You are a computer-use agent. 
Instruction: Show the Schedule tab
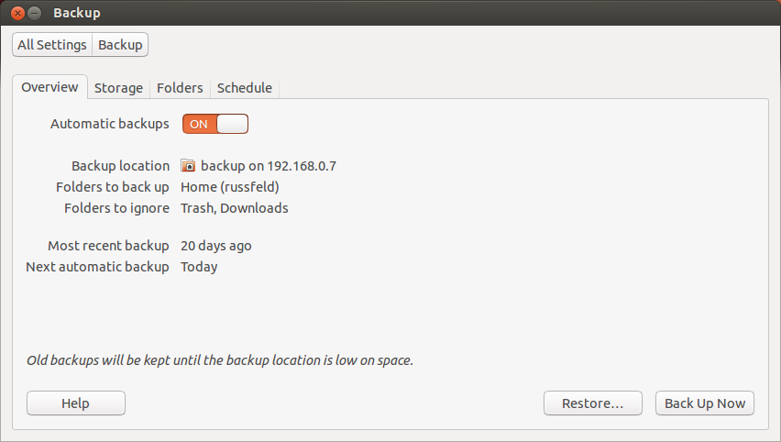[244, 88]
